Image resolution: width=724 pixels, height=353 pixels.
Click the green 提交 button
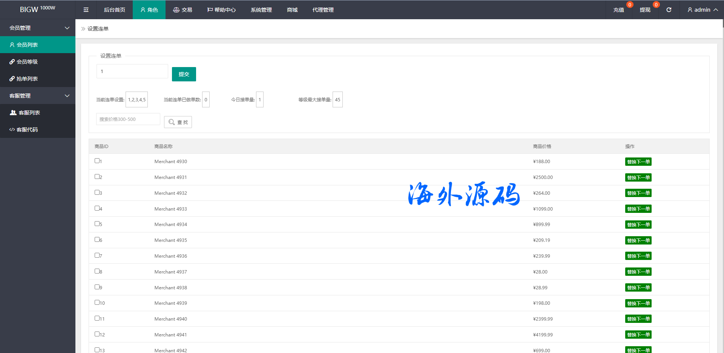tap(184, 74)
